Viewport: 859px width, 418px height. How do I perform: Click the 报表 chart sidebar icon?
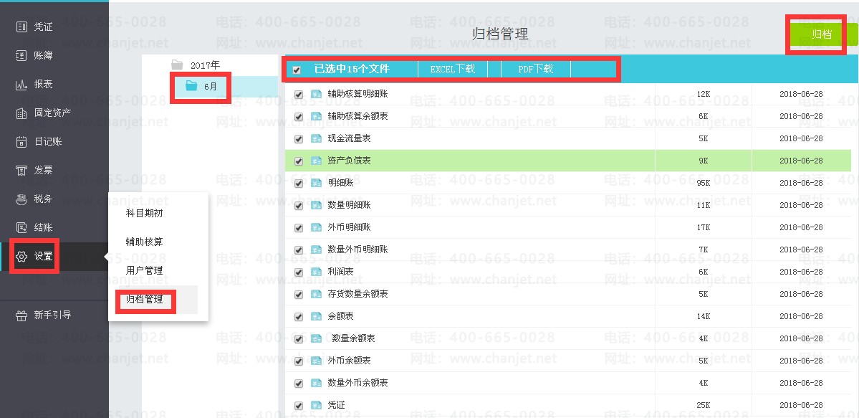21,85
